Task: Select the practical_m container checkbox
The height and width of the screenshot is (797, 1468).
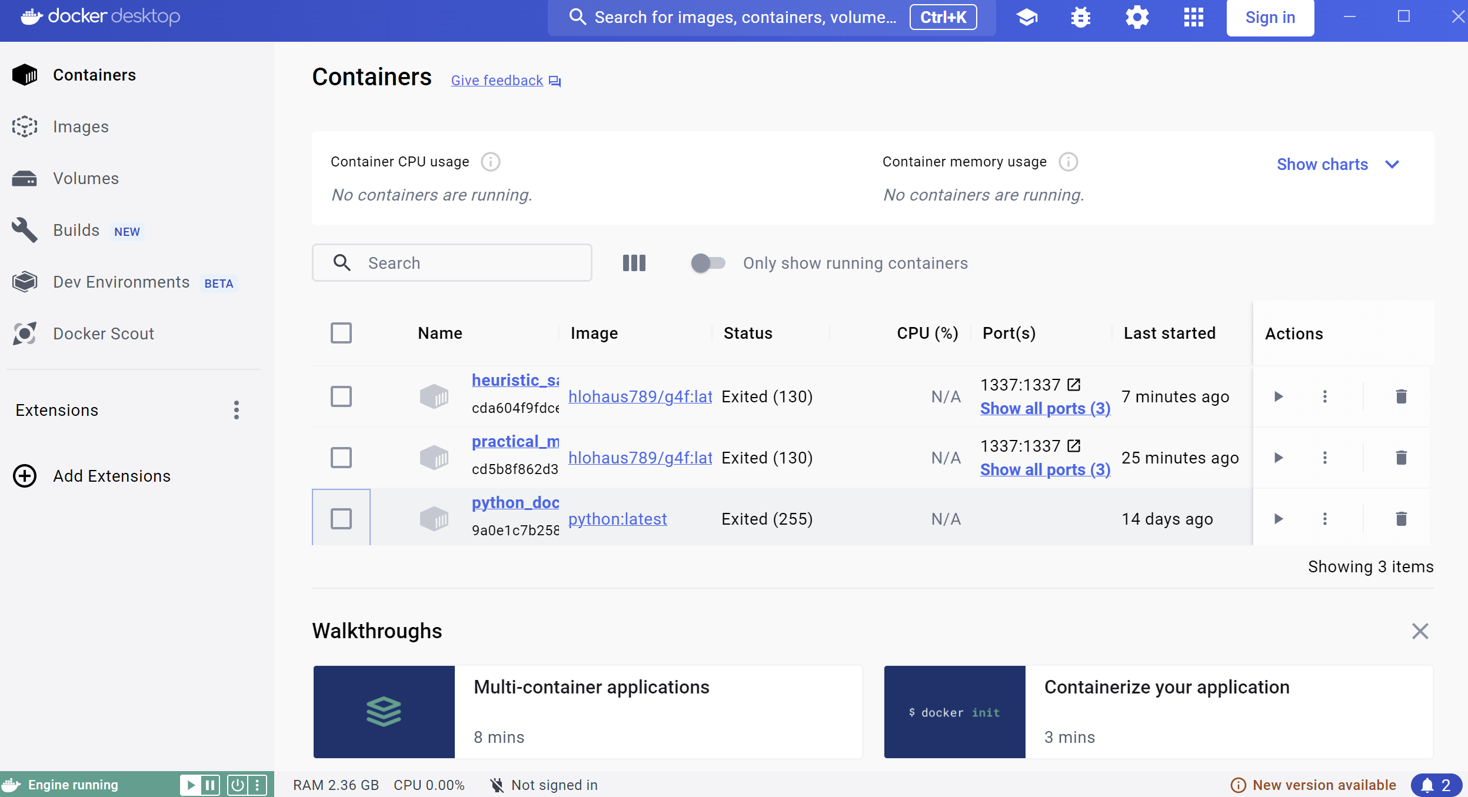Action: pos(341,458)
